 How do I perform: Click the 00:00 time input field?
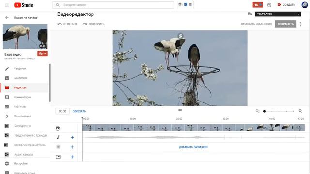click(62, 111)
